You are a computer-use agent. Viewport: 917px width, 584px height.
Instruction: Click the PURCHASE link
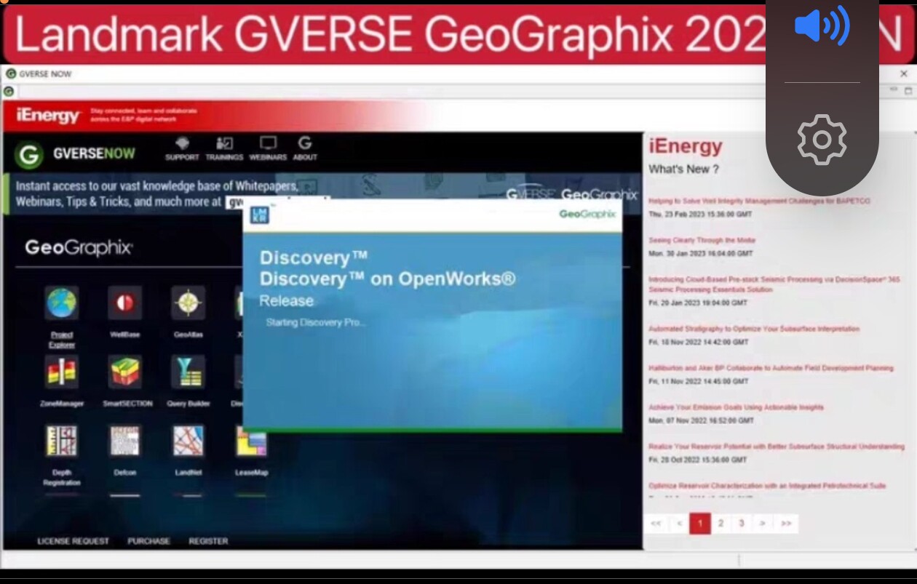(148, 541)
